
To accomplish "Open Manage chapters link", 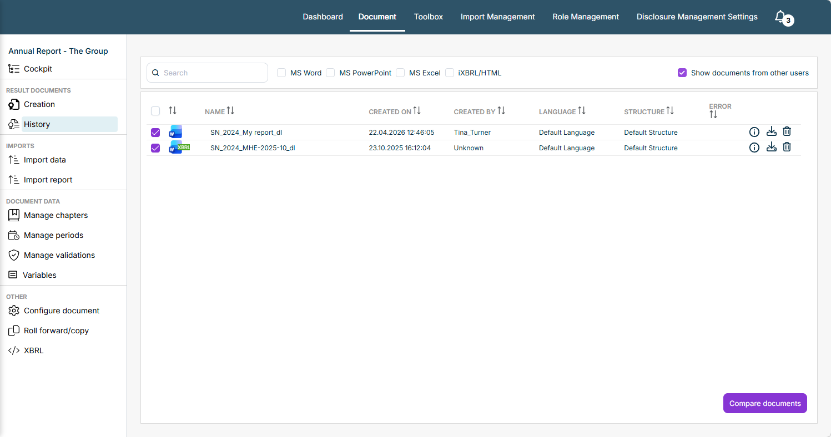I will [x=56, y=215].
